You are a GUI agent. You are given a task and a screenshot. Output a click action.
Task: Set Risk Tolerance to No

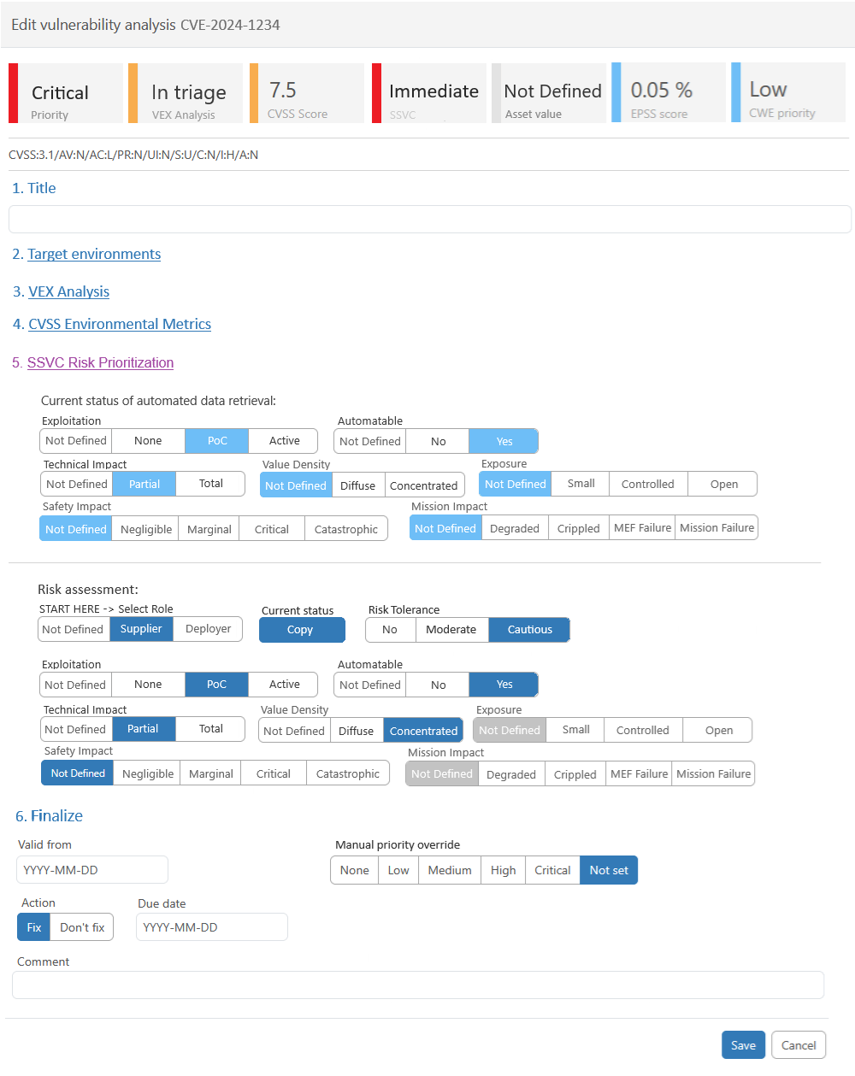[390, 630]
